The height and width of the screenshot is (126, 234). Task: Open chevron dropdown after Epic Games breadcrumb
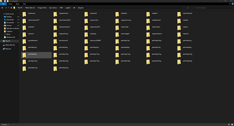pos(58,8)
